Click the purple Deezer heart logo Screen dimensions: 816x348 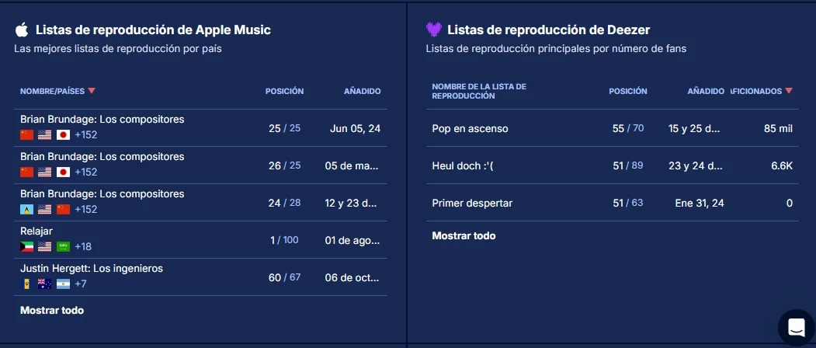(x=434, y=30)
